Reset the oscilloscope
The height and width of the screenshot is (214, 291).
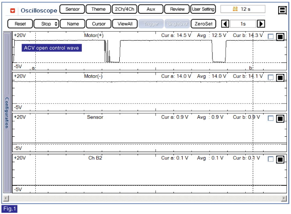20,24
